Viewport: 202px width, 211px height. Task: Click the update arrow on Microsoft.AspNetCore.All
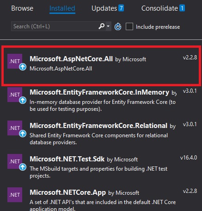[23, 67]
